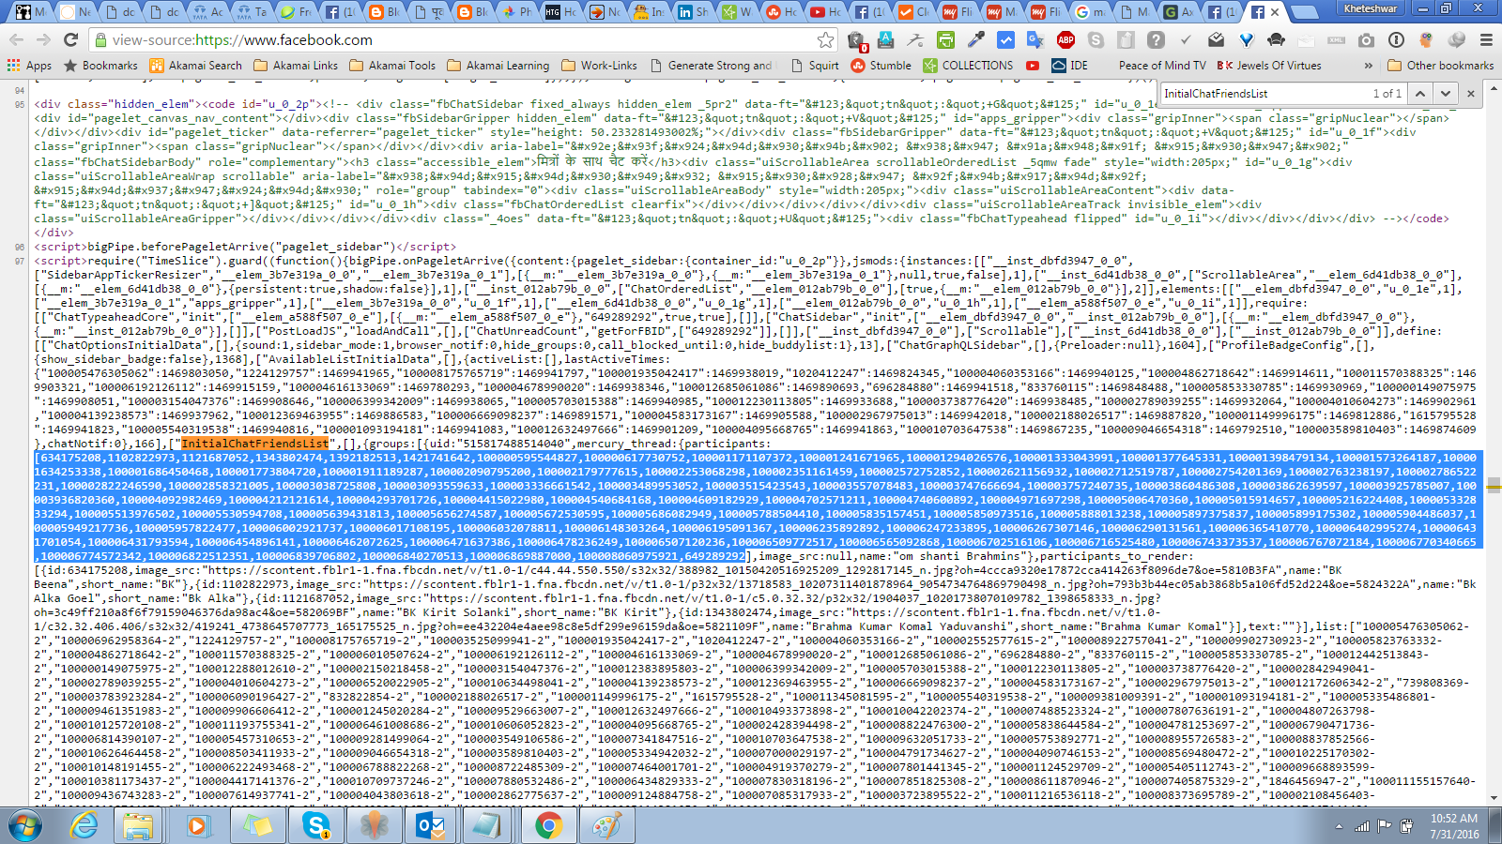Screen dimensions: 1502x844
Task: Open the Adblock Plus (ABP) extension
Action: (1065, 40)
